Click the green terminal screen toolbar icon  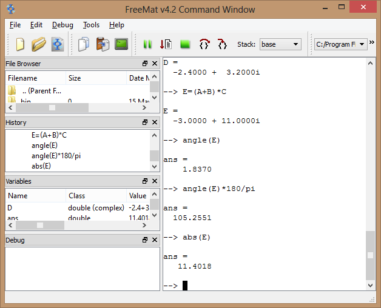pyautogui.click(x=121, y=44)
